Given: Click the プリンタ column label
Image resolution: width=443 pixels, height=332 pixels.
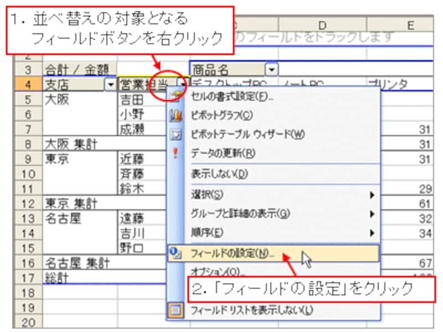Looking at the screenshot, I should point(388,84).
